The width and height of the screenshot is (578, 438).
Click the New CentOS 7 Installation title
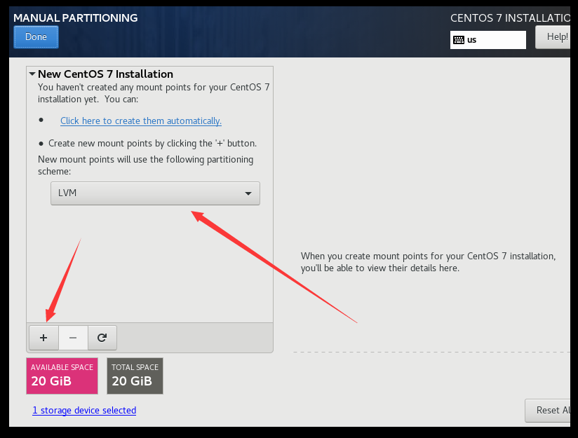point(105,74)
